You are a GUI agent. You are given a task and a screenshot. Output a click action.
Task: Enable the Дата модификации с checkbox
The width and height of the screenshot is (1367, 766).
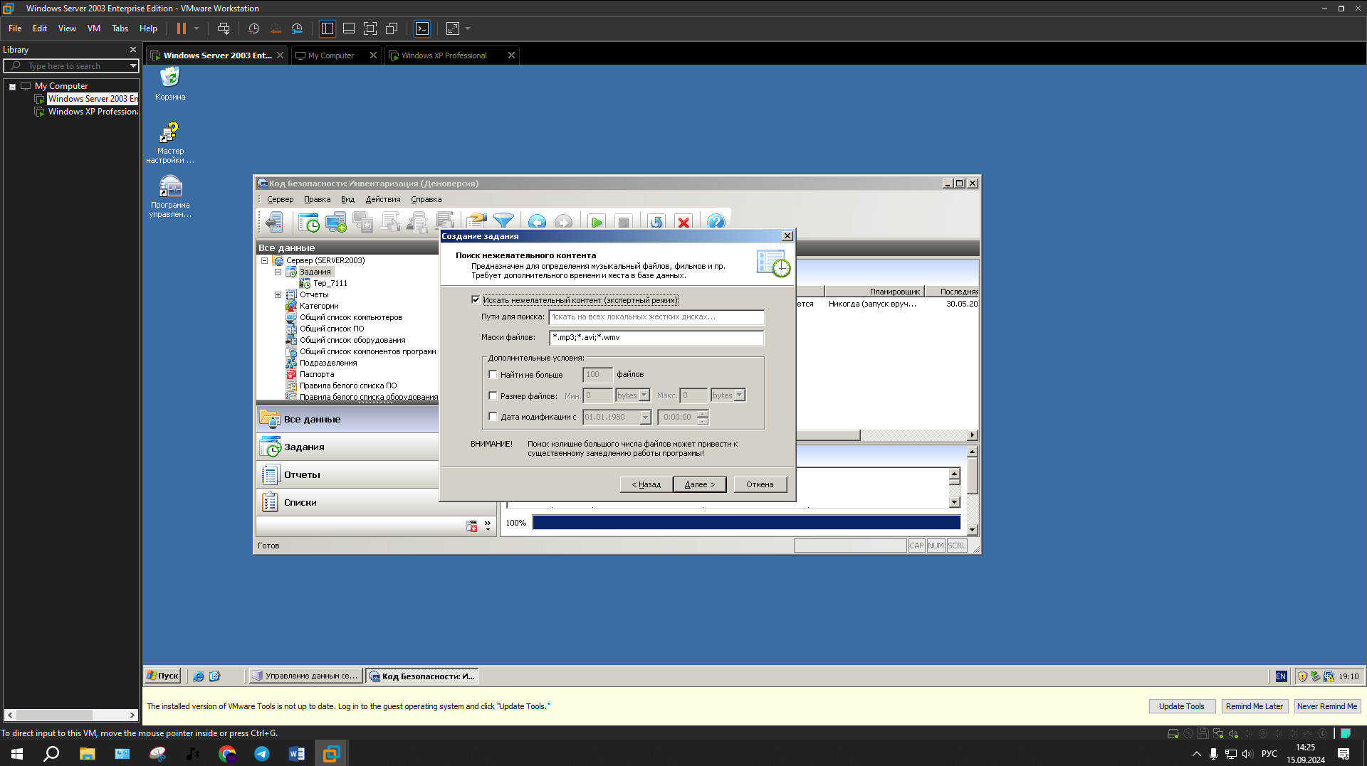point(493,417)
